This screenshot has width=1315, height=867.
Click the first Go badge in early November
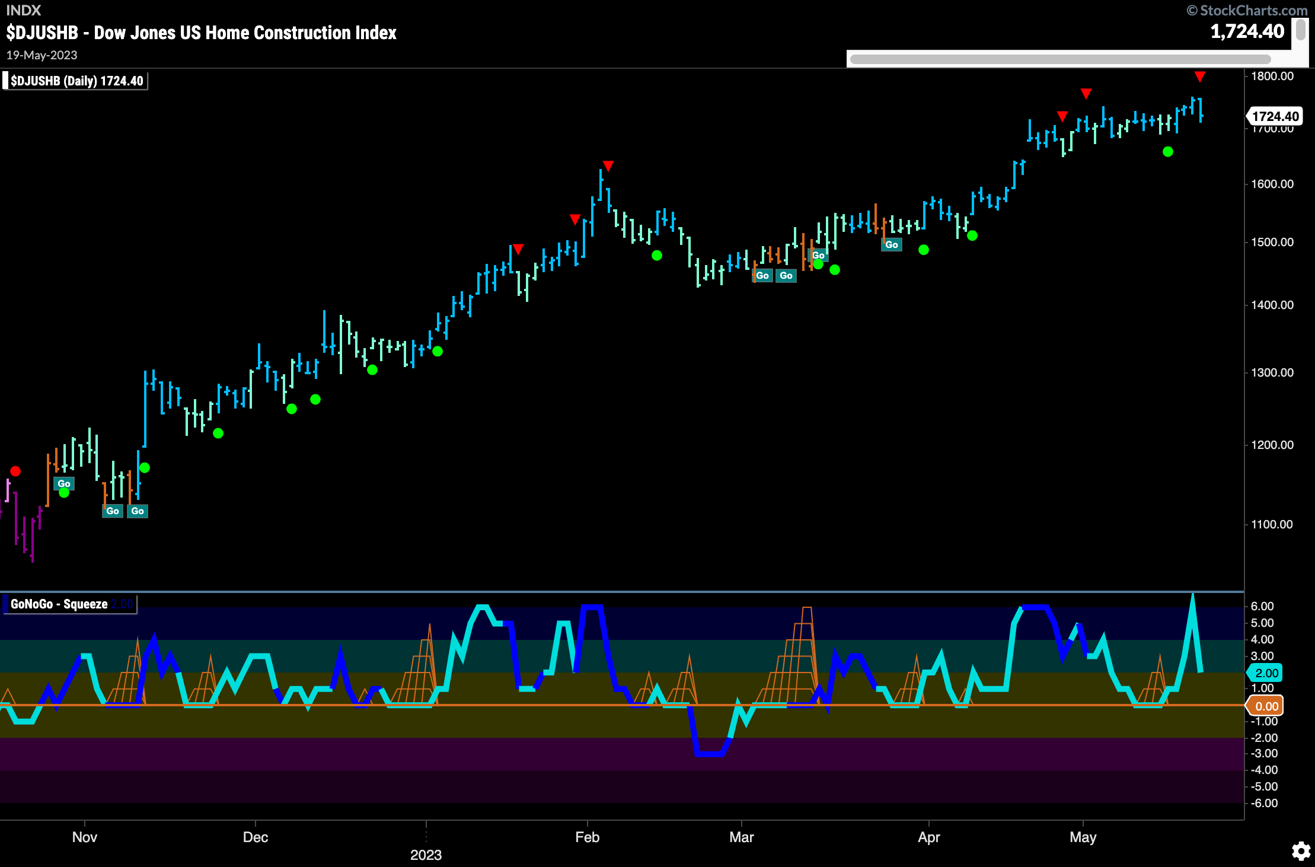(113, 511)
